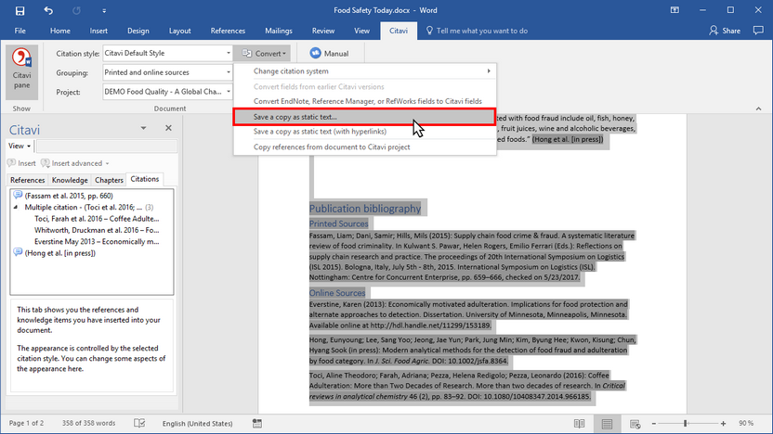Switch to References tab in Citavi pane
Image resolution: width=773 pixels, height=434 pixels.
[27, 180]
